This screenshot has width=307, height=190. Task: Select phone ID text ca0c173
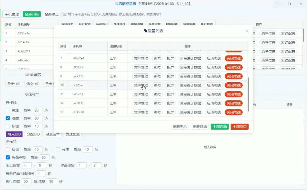78,76
